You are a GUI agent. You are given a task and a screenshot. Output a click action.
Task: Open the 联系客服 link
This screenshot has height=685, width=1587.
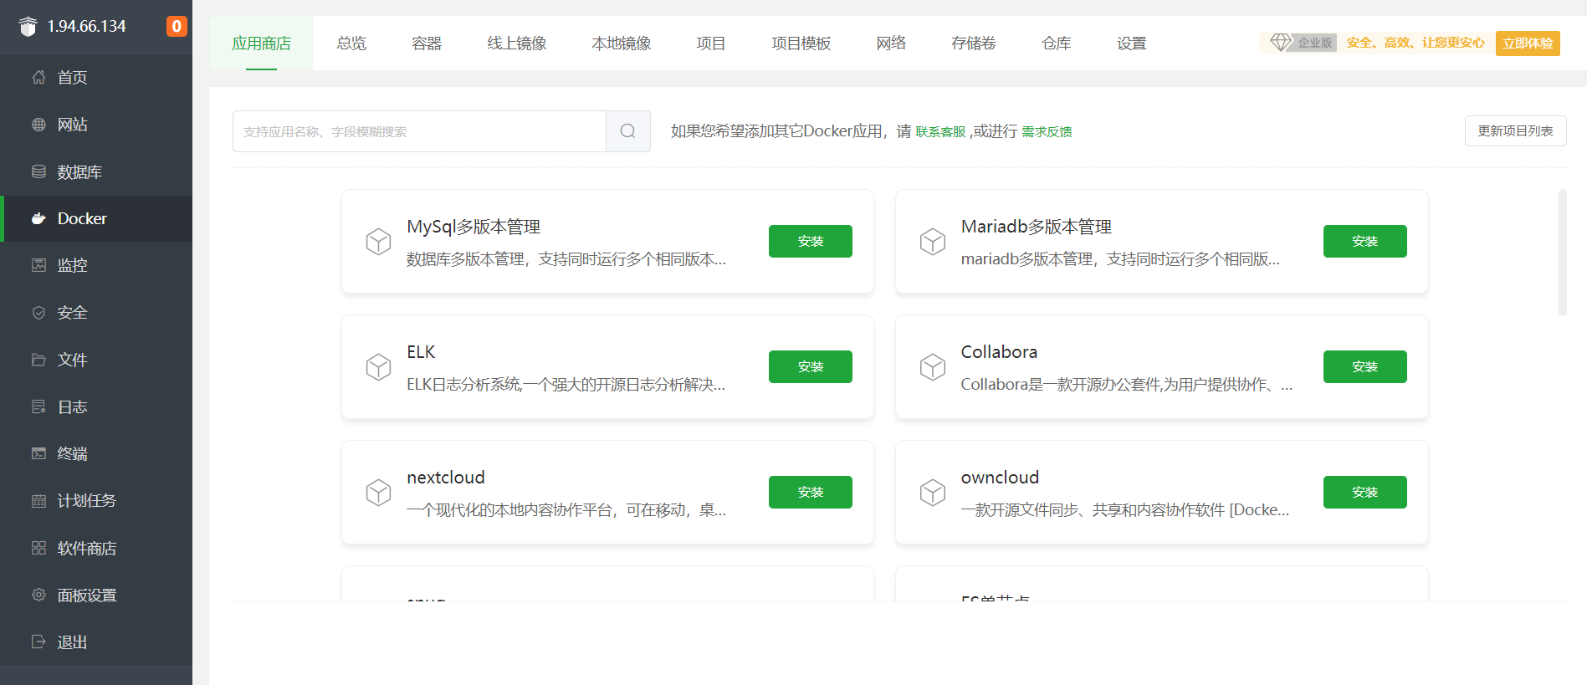click(940, 132)
